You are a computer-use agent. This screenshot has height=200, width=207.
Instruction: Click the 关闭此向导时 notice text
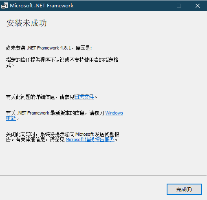point(62,137)
